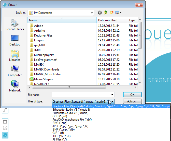Choose AutoCAD Interchange File type
The width and height of the screenshot is (171, 141).
pyautogui.click(x=72, y=120)
